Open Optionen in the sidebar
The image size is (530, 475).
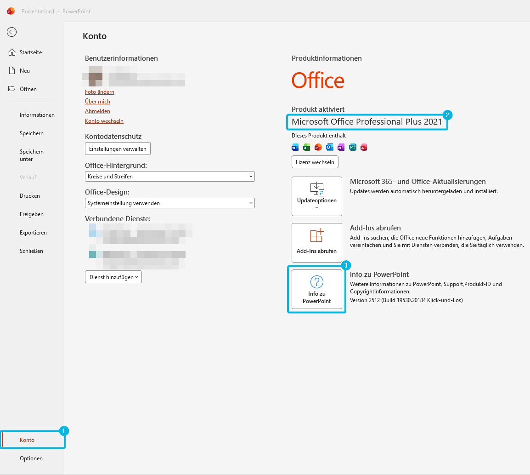32,458
